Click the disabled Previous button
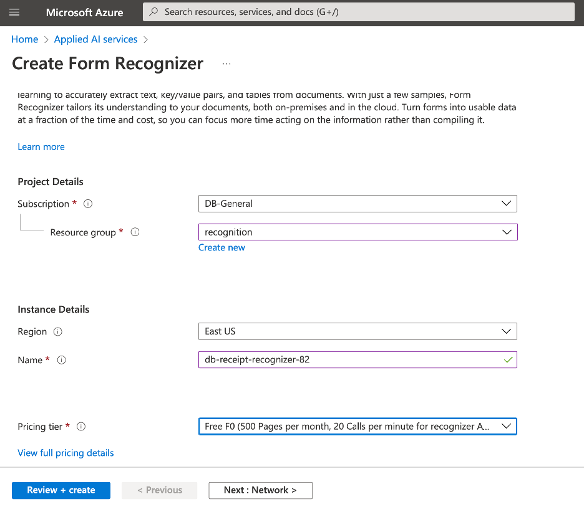 tap(159, 490)
